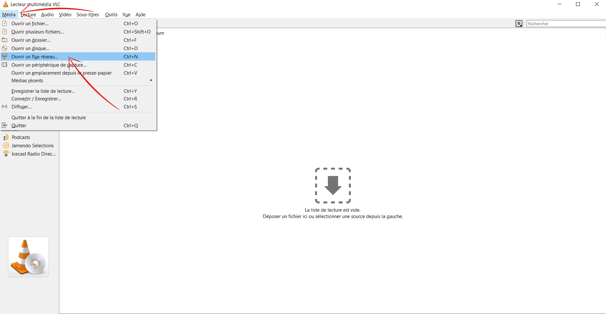Select Ouvrir un flux réseau...
606x314 pixels.
click(x=78, y=56)
